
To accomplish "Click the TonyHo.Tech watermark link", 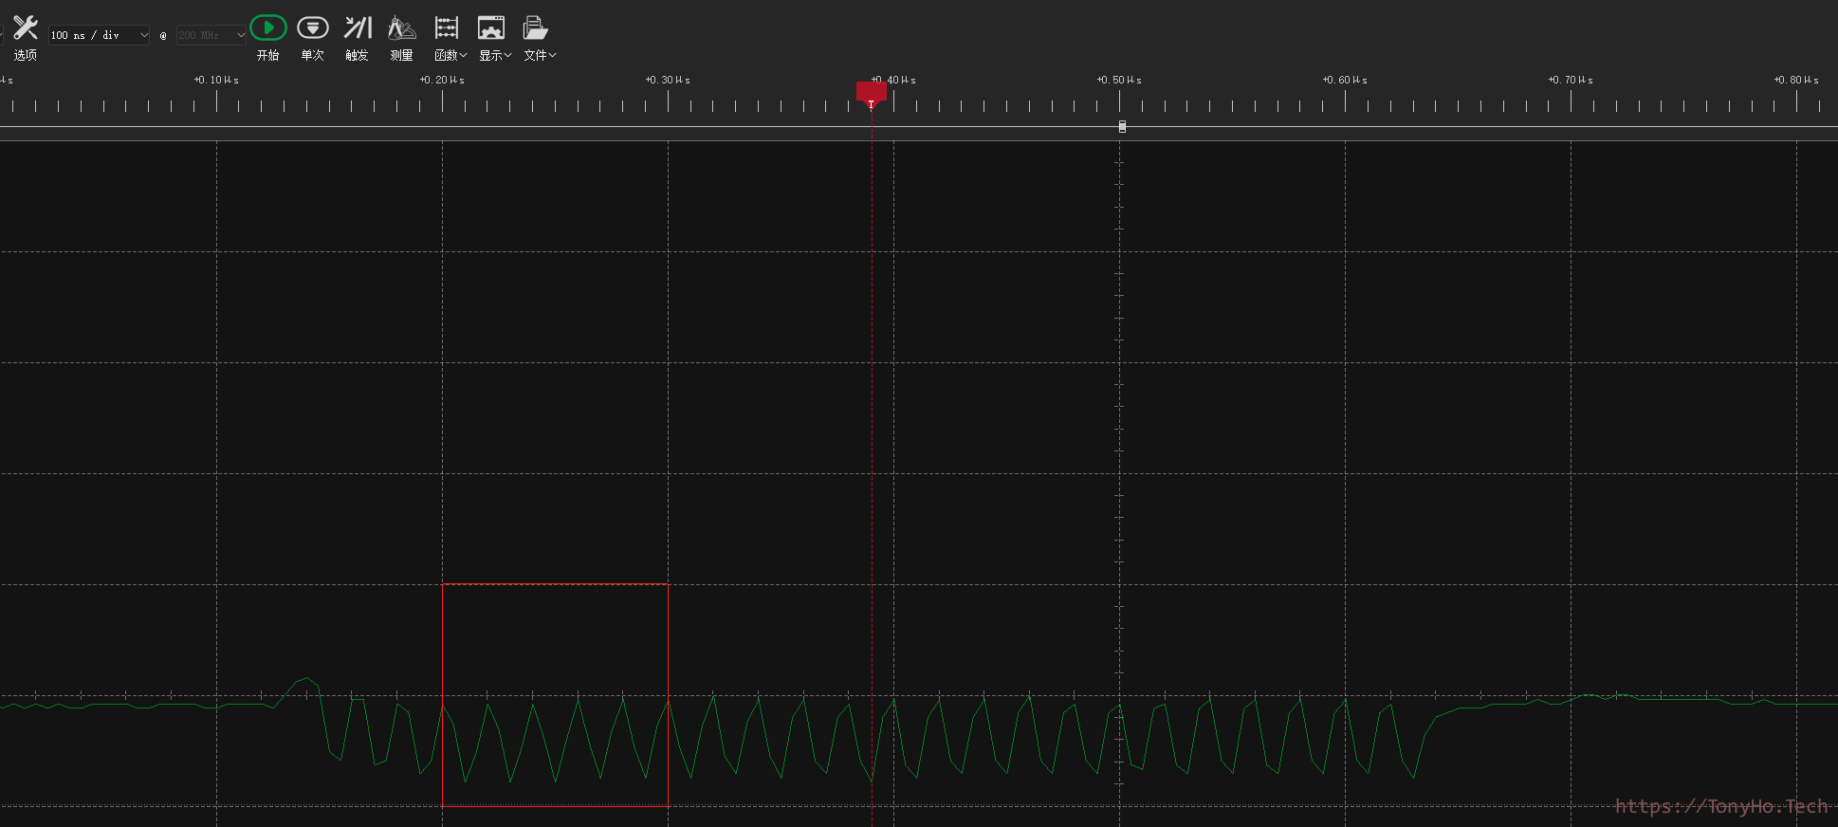I will point(1720,806).
